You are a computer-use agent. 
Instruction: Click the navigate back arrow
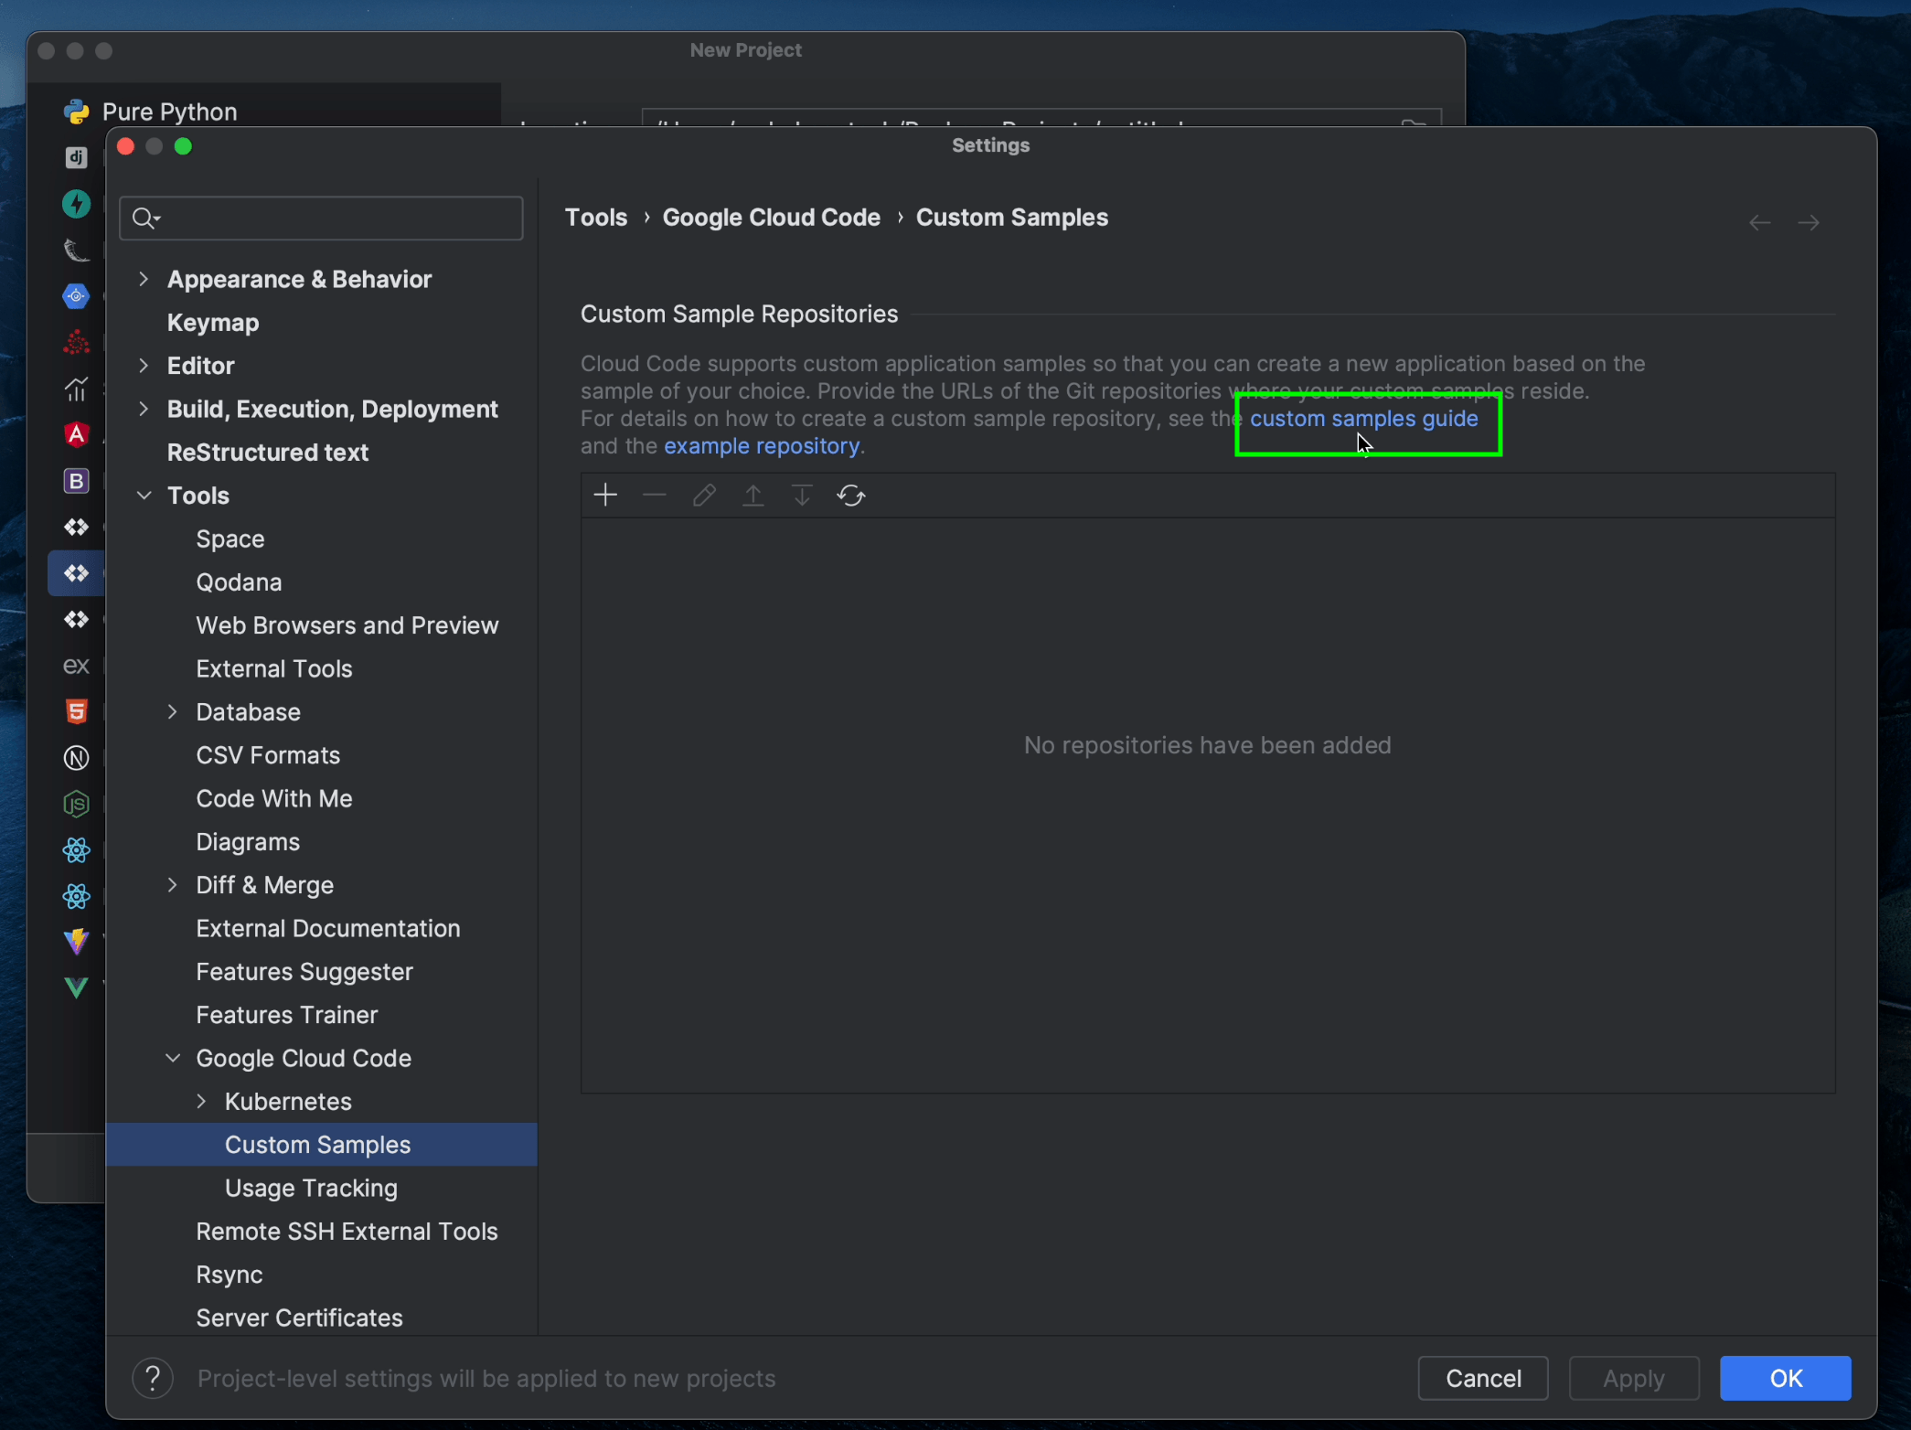1759,222
